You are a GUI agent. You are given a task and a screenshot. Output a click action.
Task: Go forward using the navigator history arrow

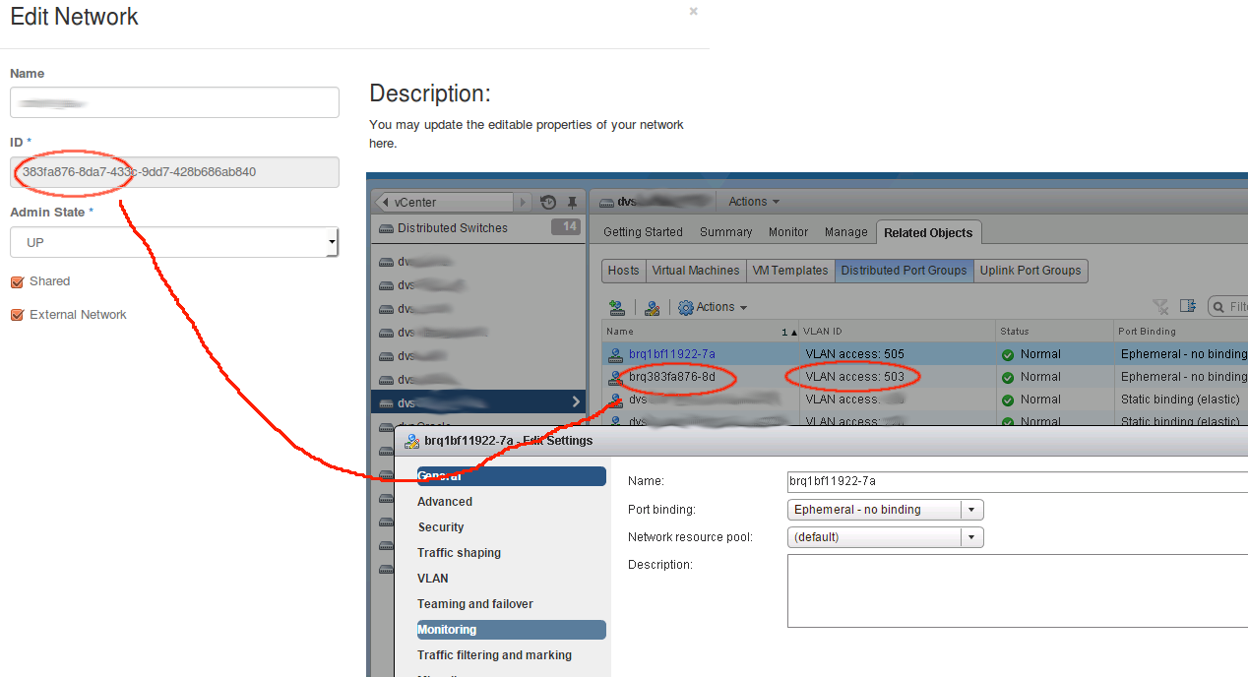(524, 202)
